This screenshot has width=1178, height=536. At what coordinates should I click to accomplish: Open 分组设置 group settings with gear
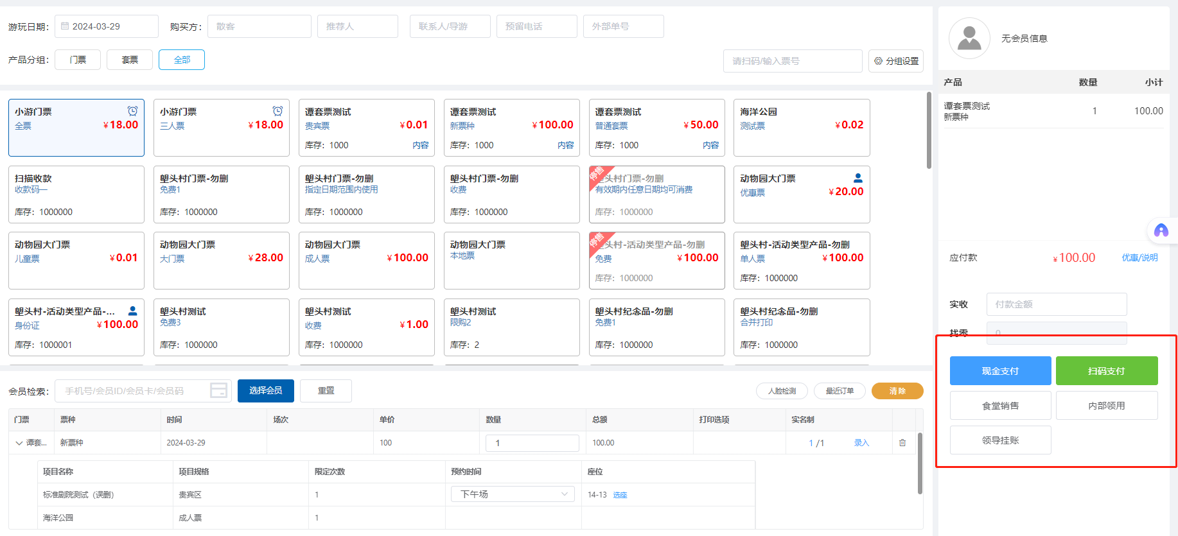896,61
